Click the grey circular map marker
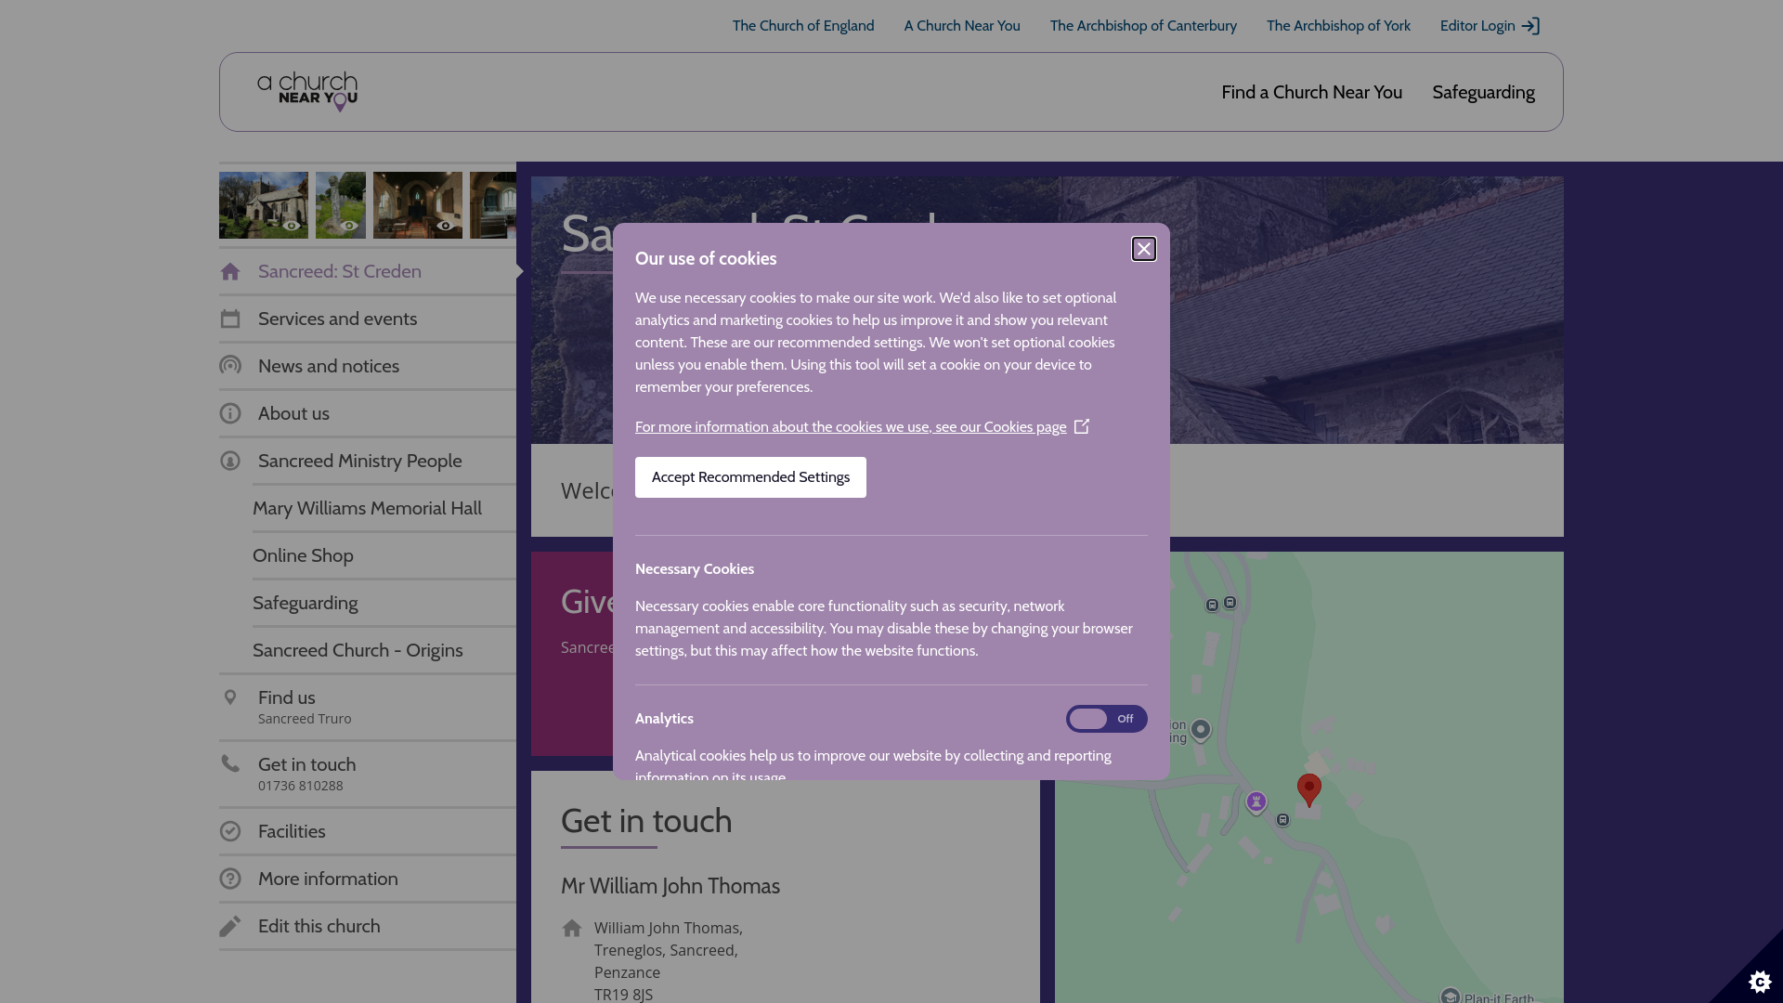The width and height of the screenshot is (1783, 1003). [1201, 730]
